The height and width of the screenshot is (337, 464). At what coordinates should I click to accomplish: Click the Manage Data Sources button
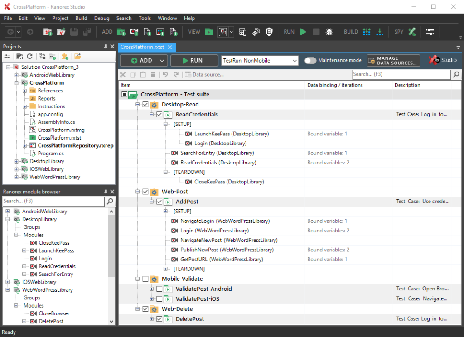coord(394,60)
